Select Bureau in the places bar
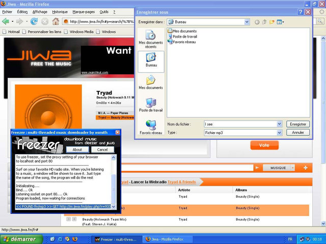Viewport: 326px width, 244px height. (151, 62)
